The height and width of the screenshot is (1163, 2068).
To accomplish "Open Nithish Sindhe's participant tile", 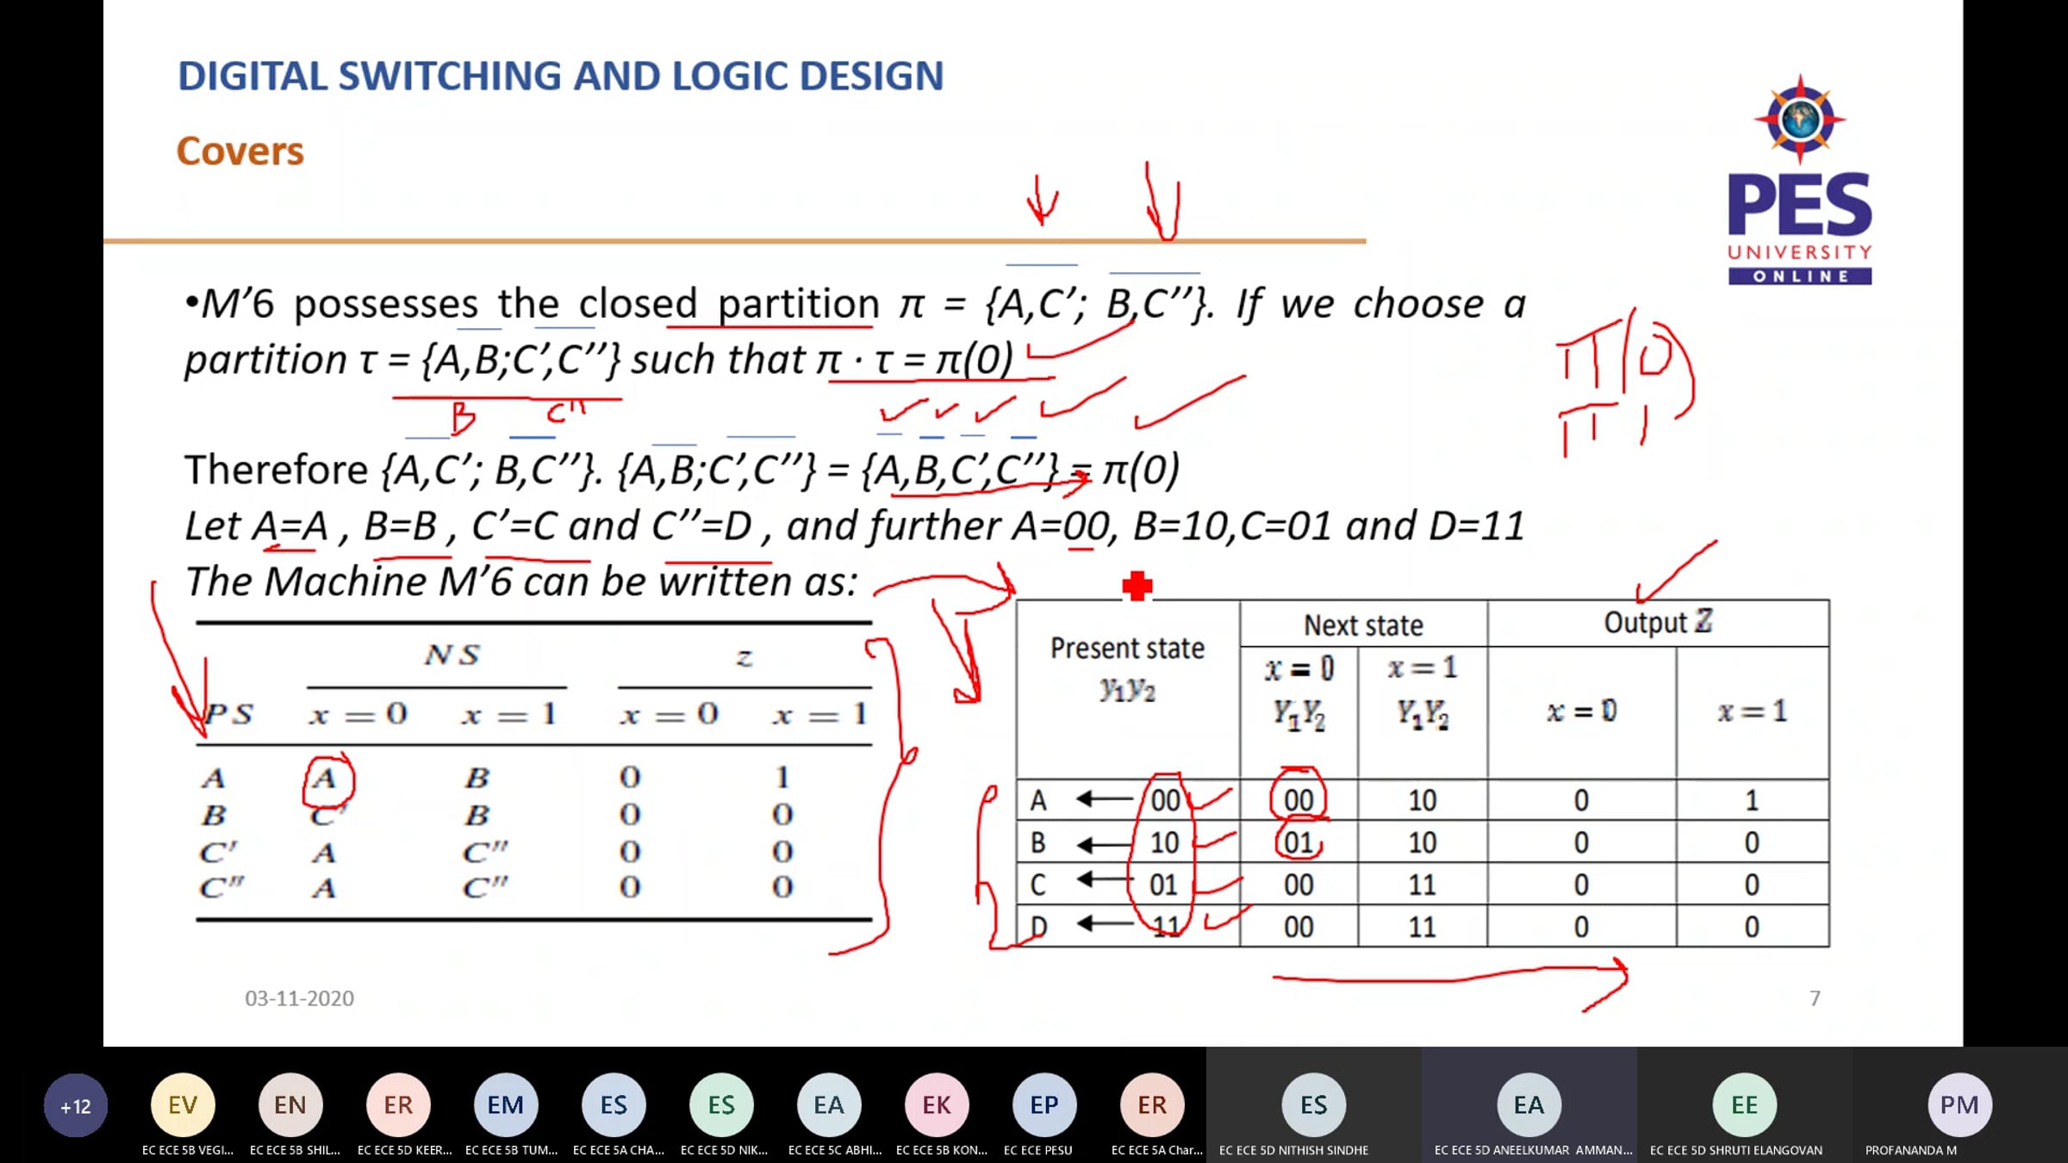I will tap(1313, 1105).
